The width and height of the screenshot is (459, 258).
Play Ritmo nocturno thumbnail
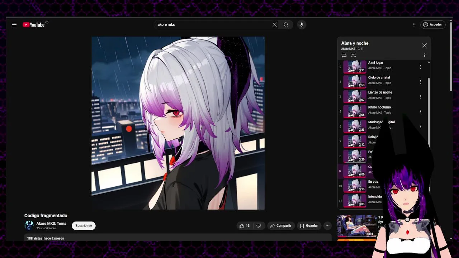[x=355, y=111]
